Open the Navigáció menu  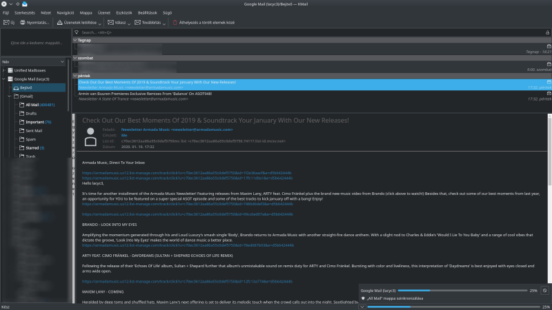pyautogui.click(x=66, y=12)
